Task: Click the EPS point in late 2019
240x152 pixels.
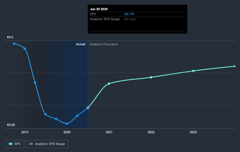Action: (x=56, y=119)
